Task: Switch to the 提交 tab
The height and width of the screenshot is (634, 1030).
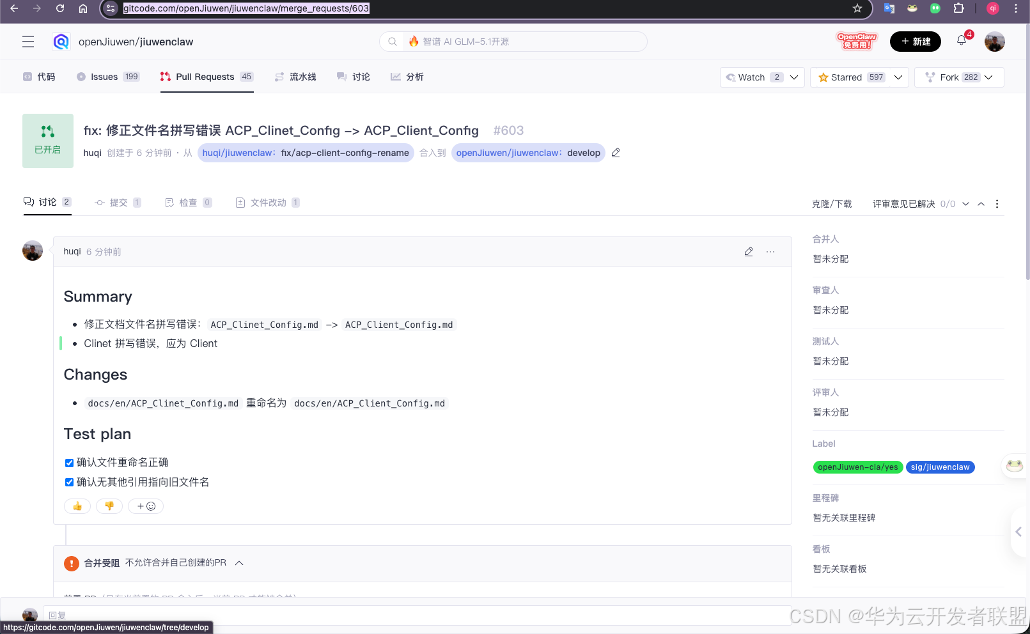Action: click(118, 203)
